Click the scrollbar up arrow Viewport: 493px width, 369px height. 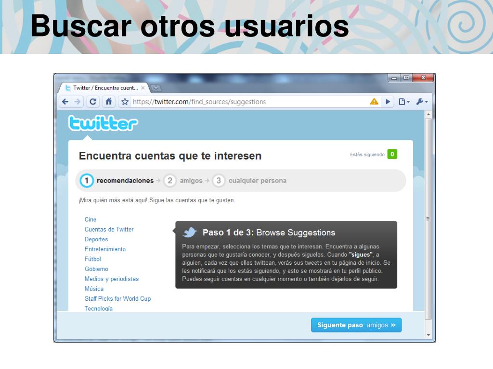[x=428, y=114]
